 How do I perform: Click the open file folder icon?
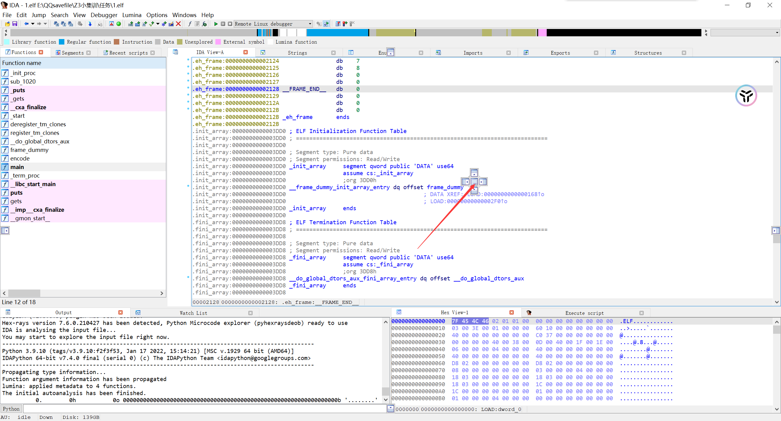tap(8, 24)
